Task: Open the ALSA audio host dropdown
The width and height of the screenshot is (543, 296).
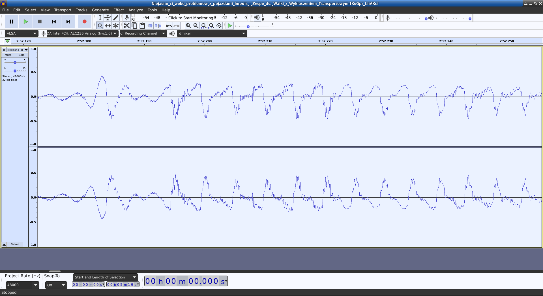Action: click(x=22, y=33)
